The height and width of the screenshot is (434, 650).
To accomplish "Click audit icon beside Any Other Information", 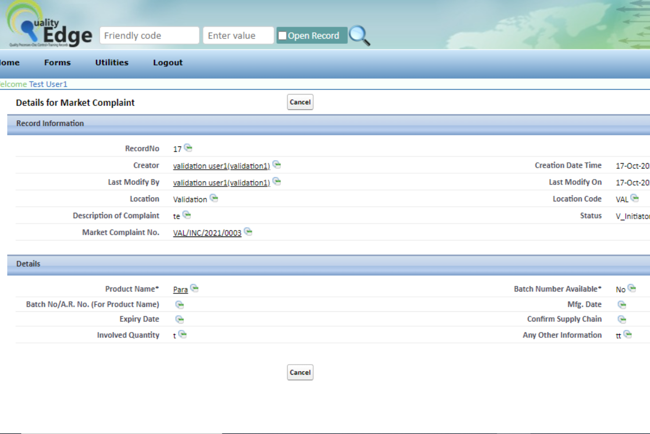I will pyautogui.click(x=628, y=334).
